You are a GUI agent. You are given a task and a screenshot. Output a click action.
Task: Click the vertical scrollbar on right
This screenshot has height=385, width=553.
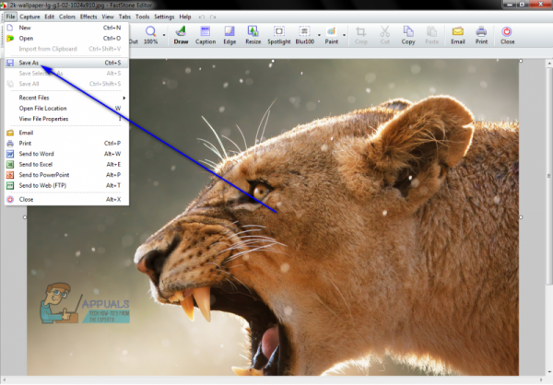point(548,171)
